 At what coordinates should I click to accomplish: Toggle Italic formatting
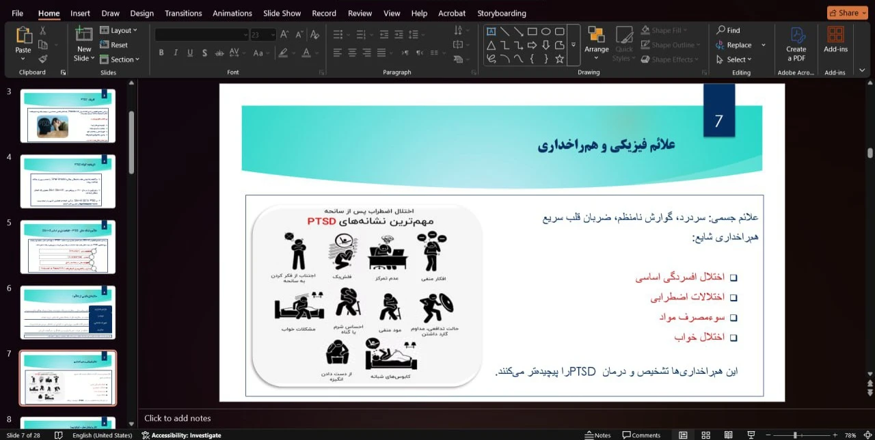click(175, 53)
